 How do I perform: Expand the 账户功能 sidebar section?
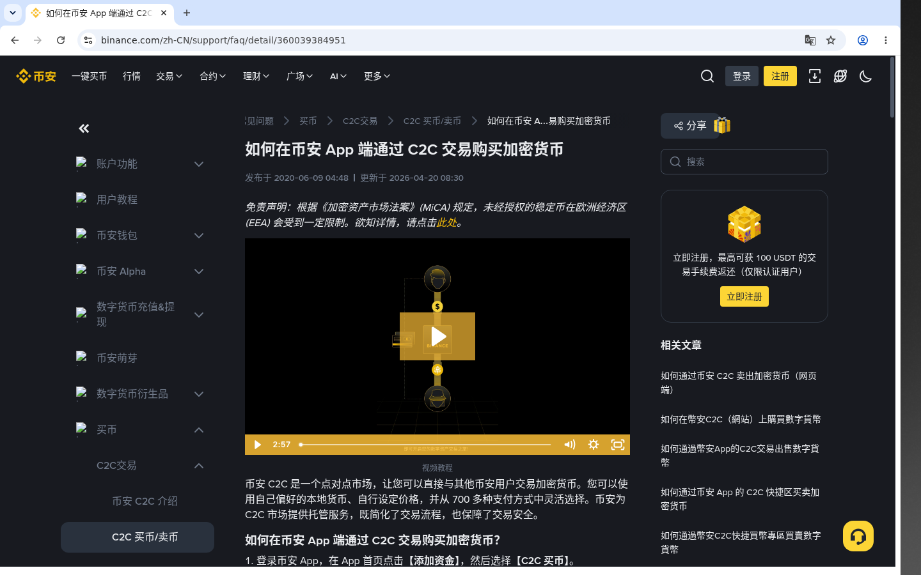[199, 164]
